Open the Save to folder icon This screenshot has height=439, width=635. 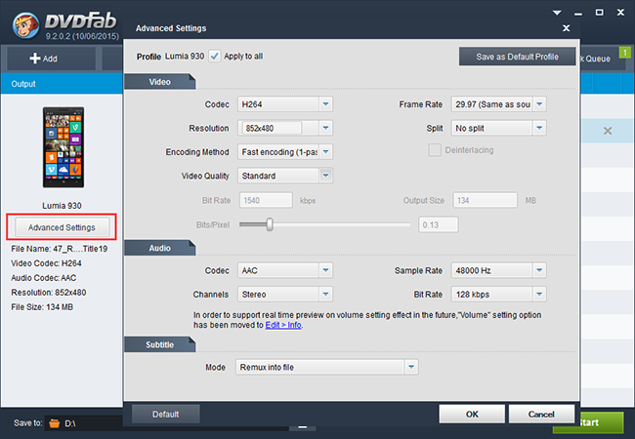click(x=54, y=423)
